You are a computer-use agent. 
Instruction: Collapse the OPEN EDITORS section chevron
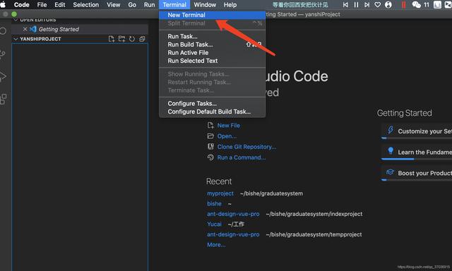point(16,20)
